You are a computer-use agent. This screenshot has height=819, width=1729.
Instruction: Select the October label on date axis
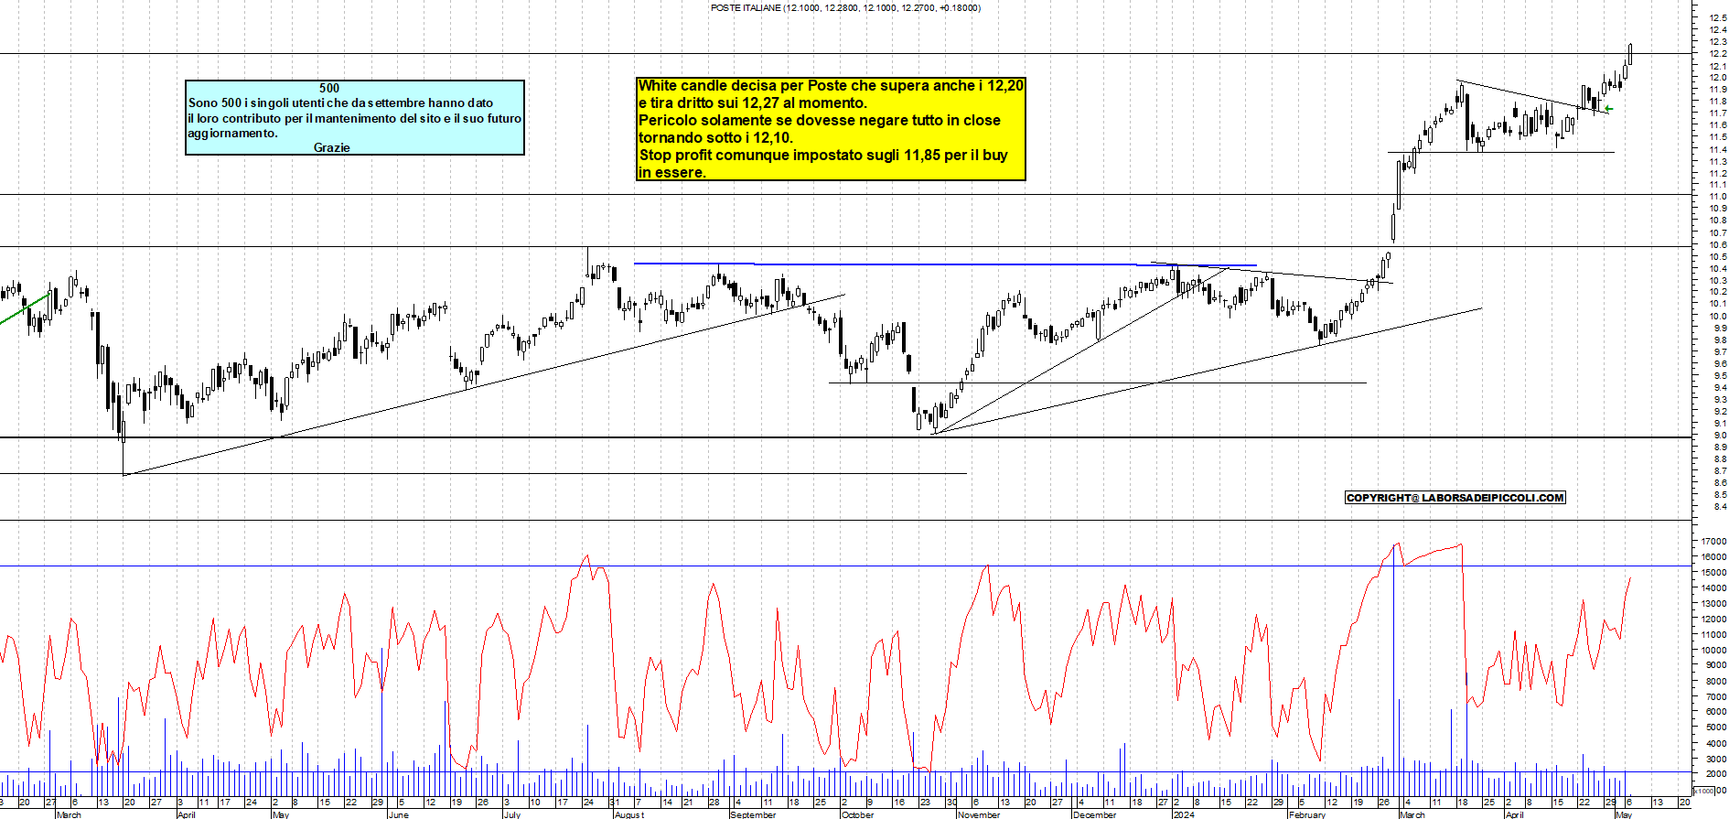(x=857, y=814)
